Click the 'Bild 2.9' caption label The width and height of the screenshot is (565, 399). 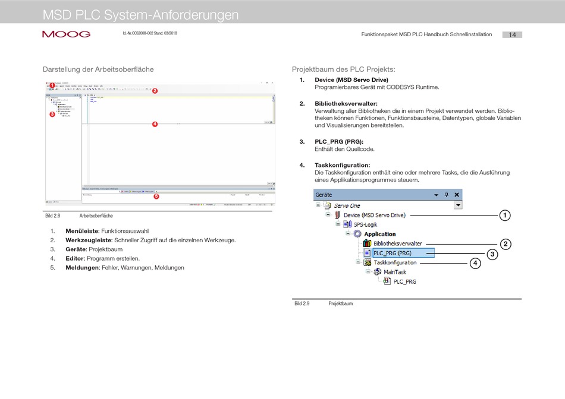coord(302,303)
